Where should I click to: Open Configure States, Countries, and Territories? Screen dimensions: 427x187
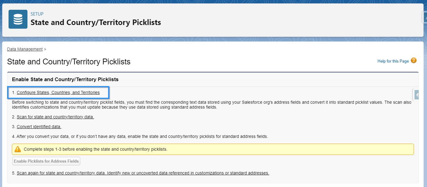(x=58, y=92)
